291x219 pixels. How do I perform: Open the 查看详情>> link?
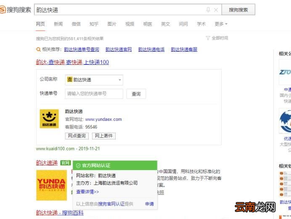click(87, 192)
